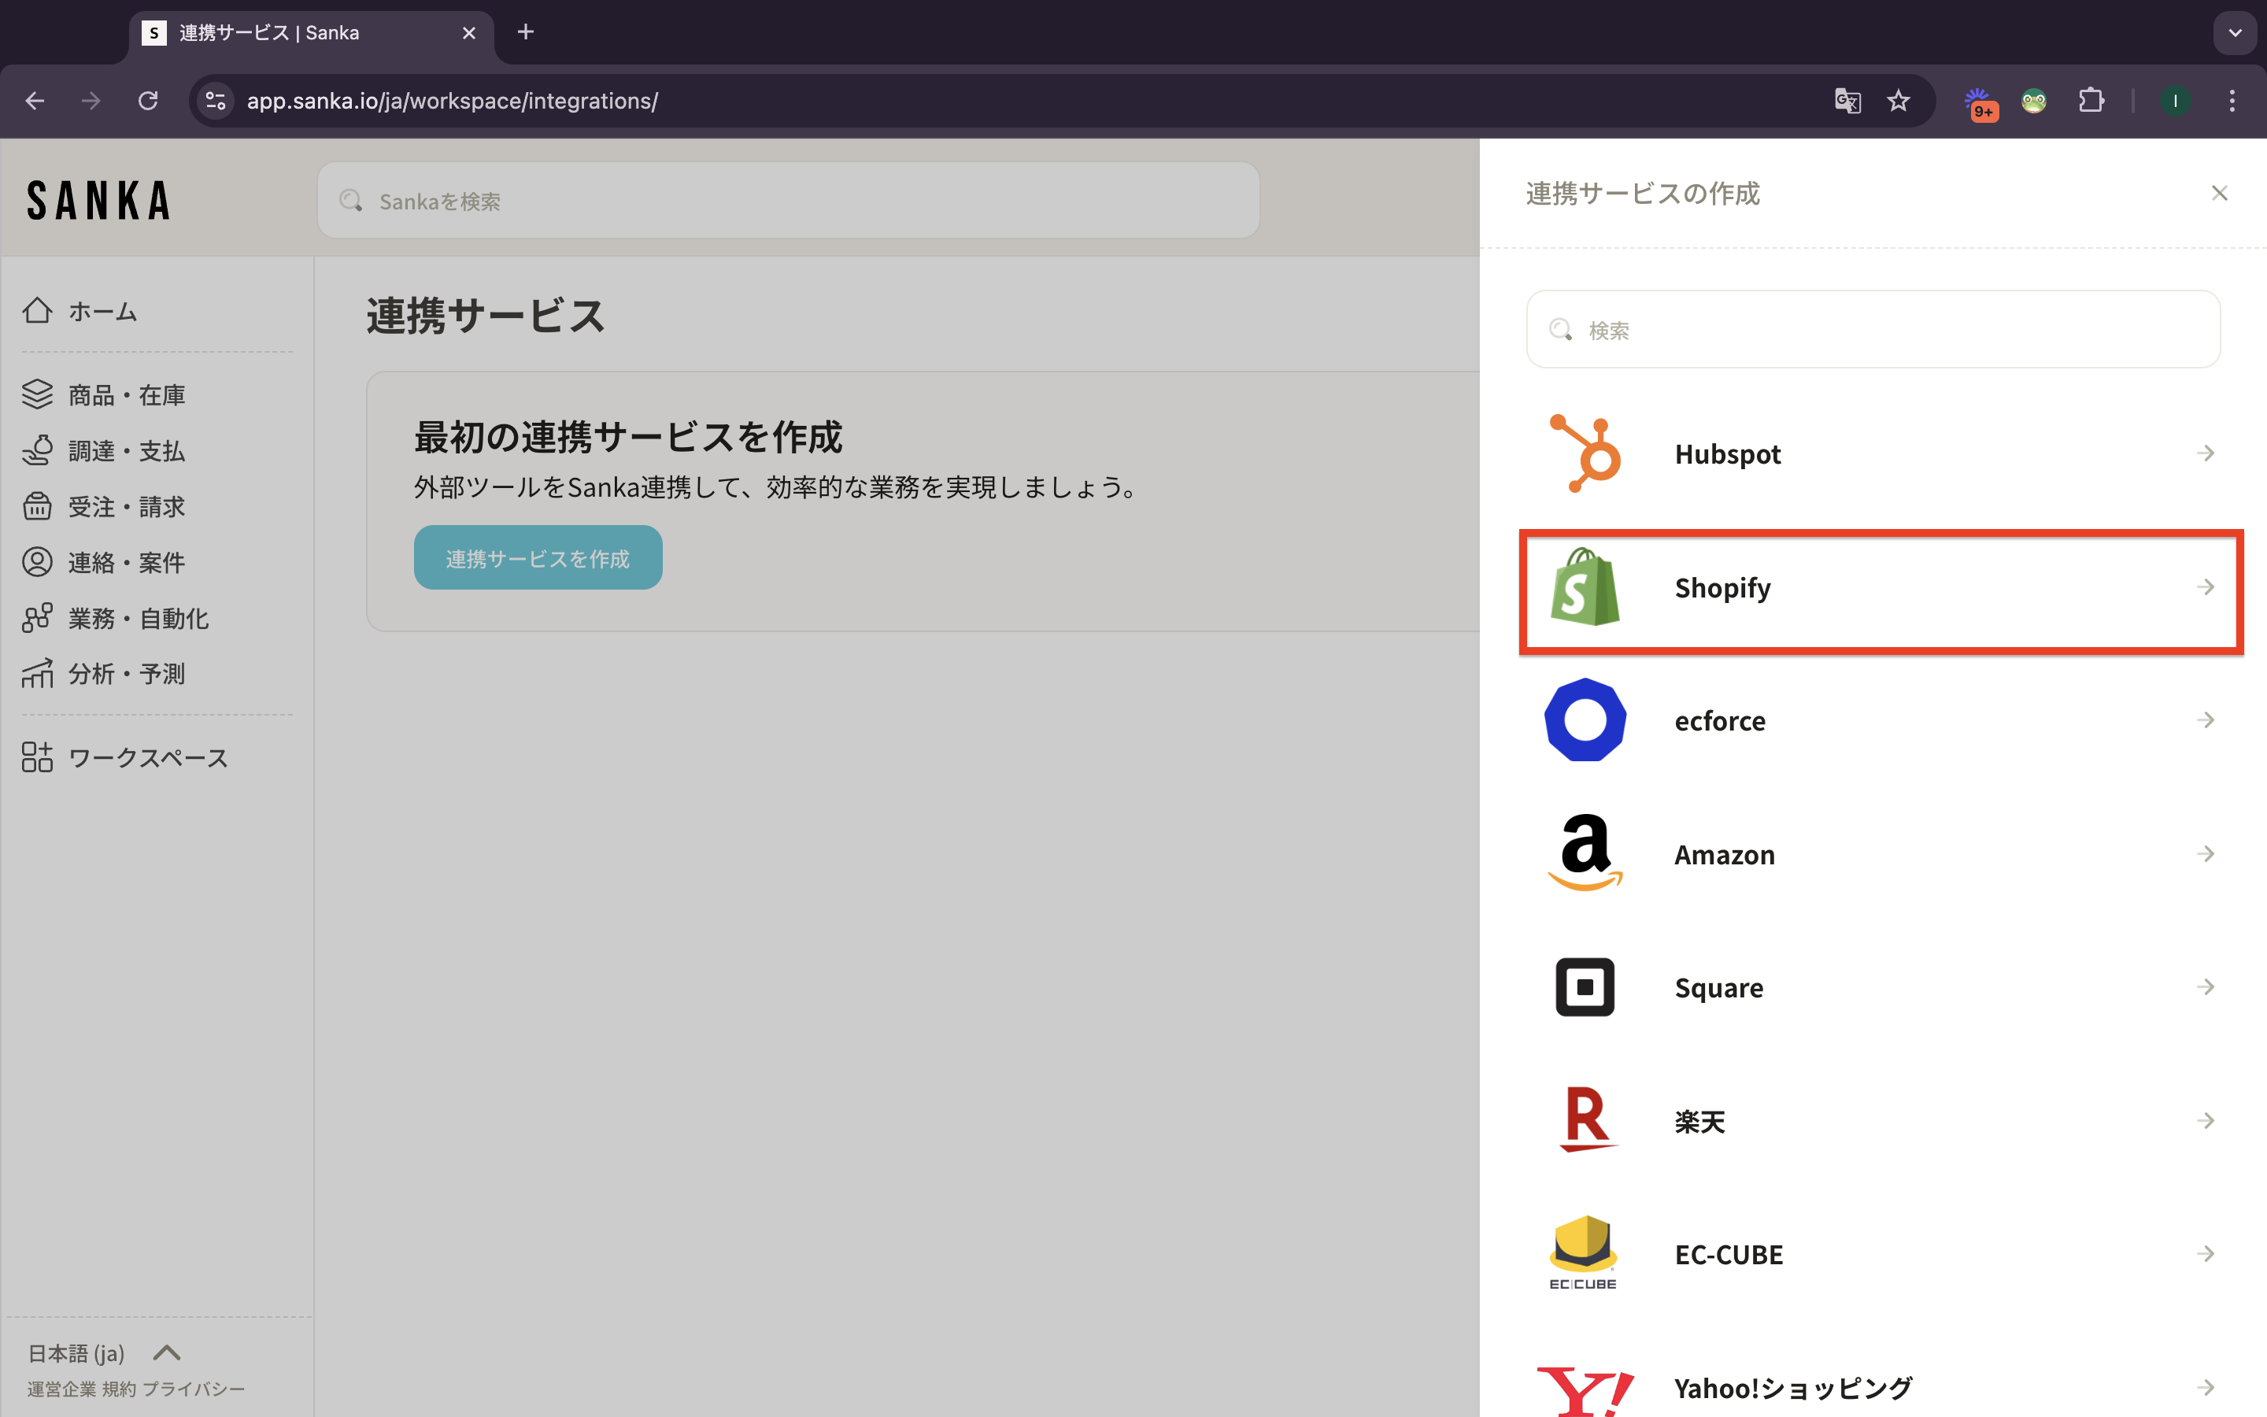
Task: Select the Shopify shopping bag icon
Action: point(1585,587)
